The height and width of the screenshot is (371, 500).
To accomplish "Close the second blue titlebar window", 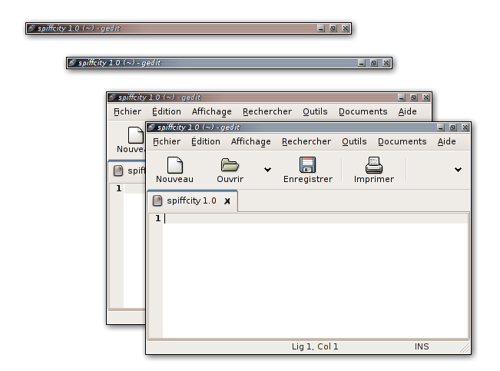I will pos(386,63).
